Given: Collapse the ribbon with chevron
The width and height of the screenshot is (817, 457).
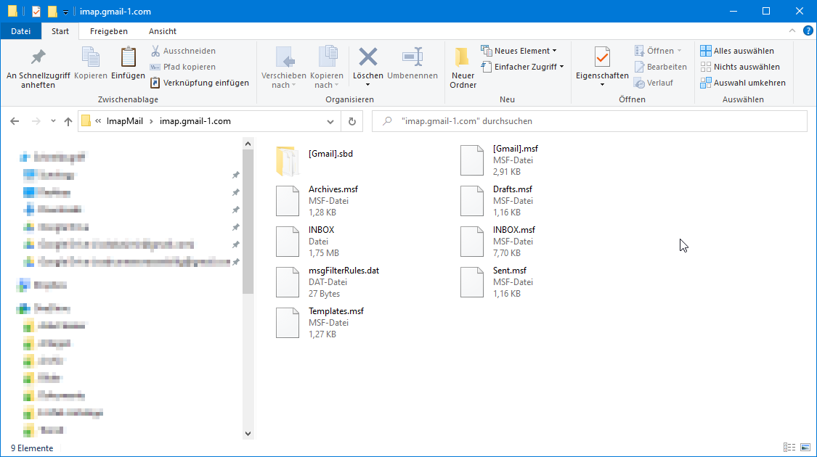Looking at the screenshot, I should 792,30.
